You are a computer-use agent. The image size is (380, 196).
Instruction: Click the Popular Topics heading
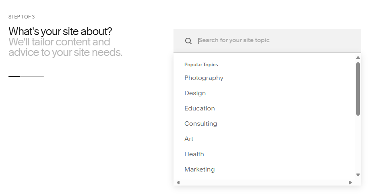coord(201,65)
